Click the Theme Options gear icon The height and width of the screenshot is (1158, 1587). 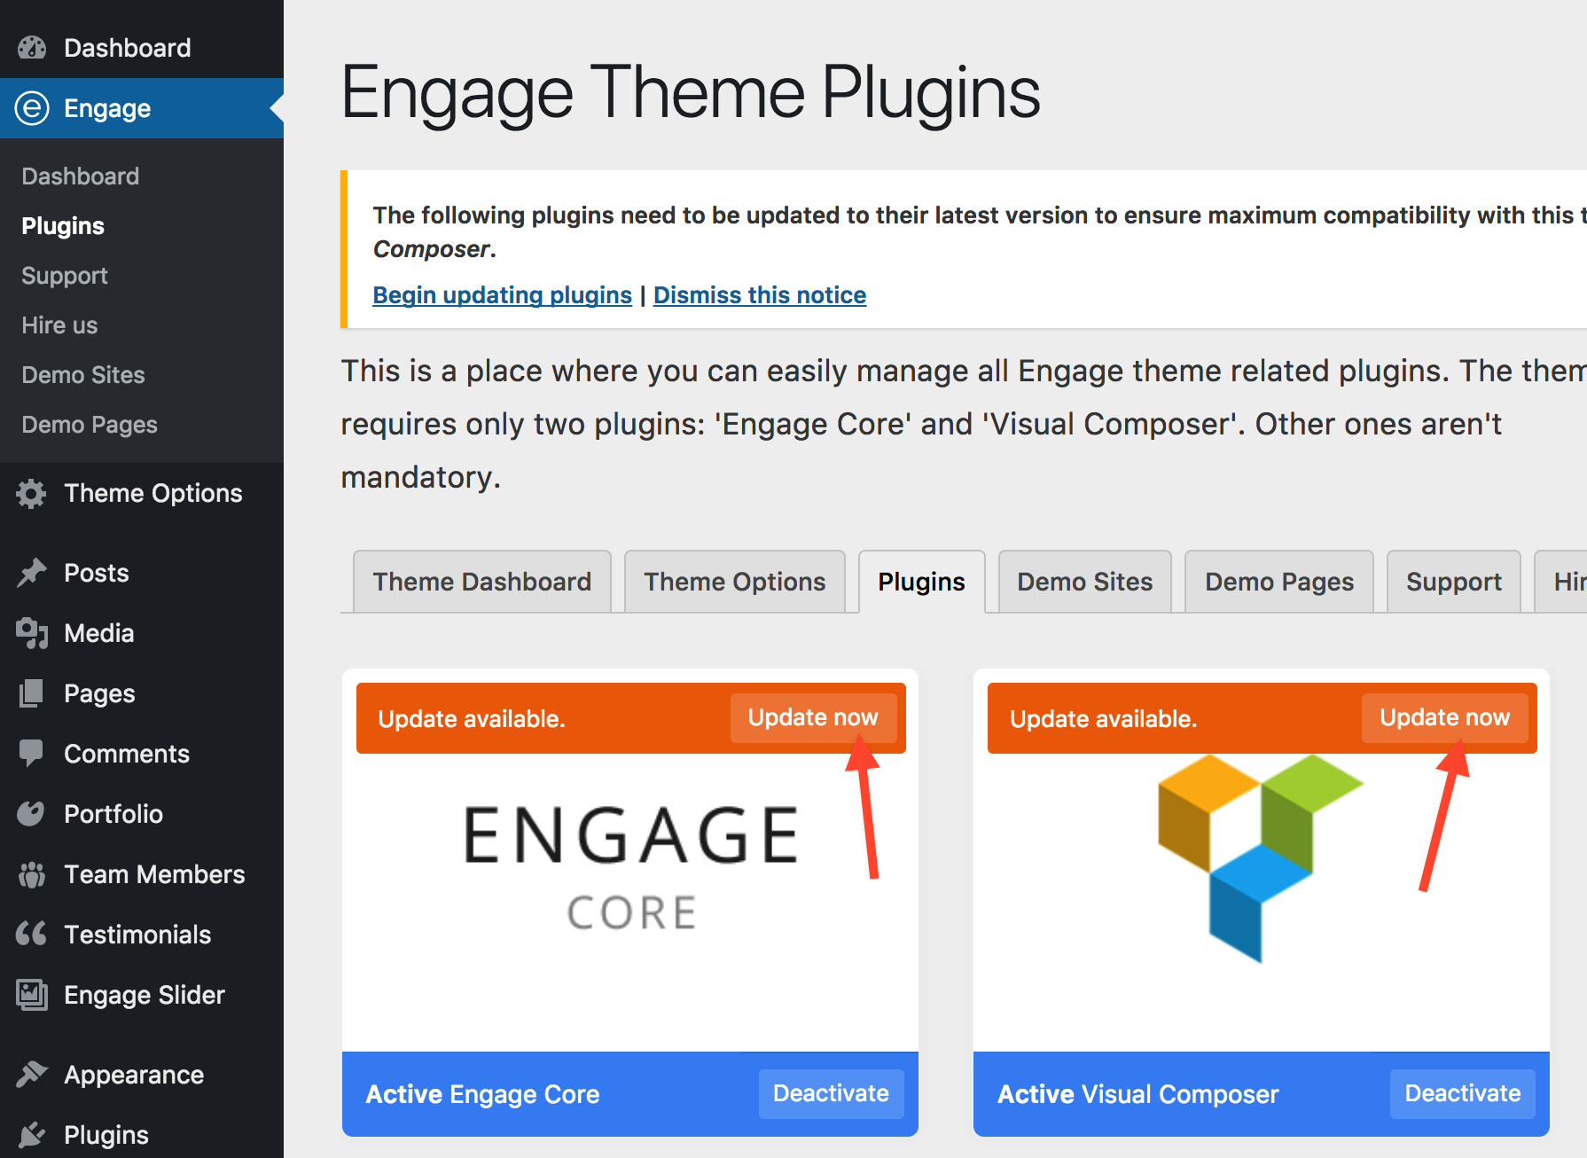click(32, 493)
